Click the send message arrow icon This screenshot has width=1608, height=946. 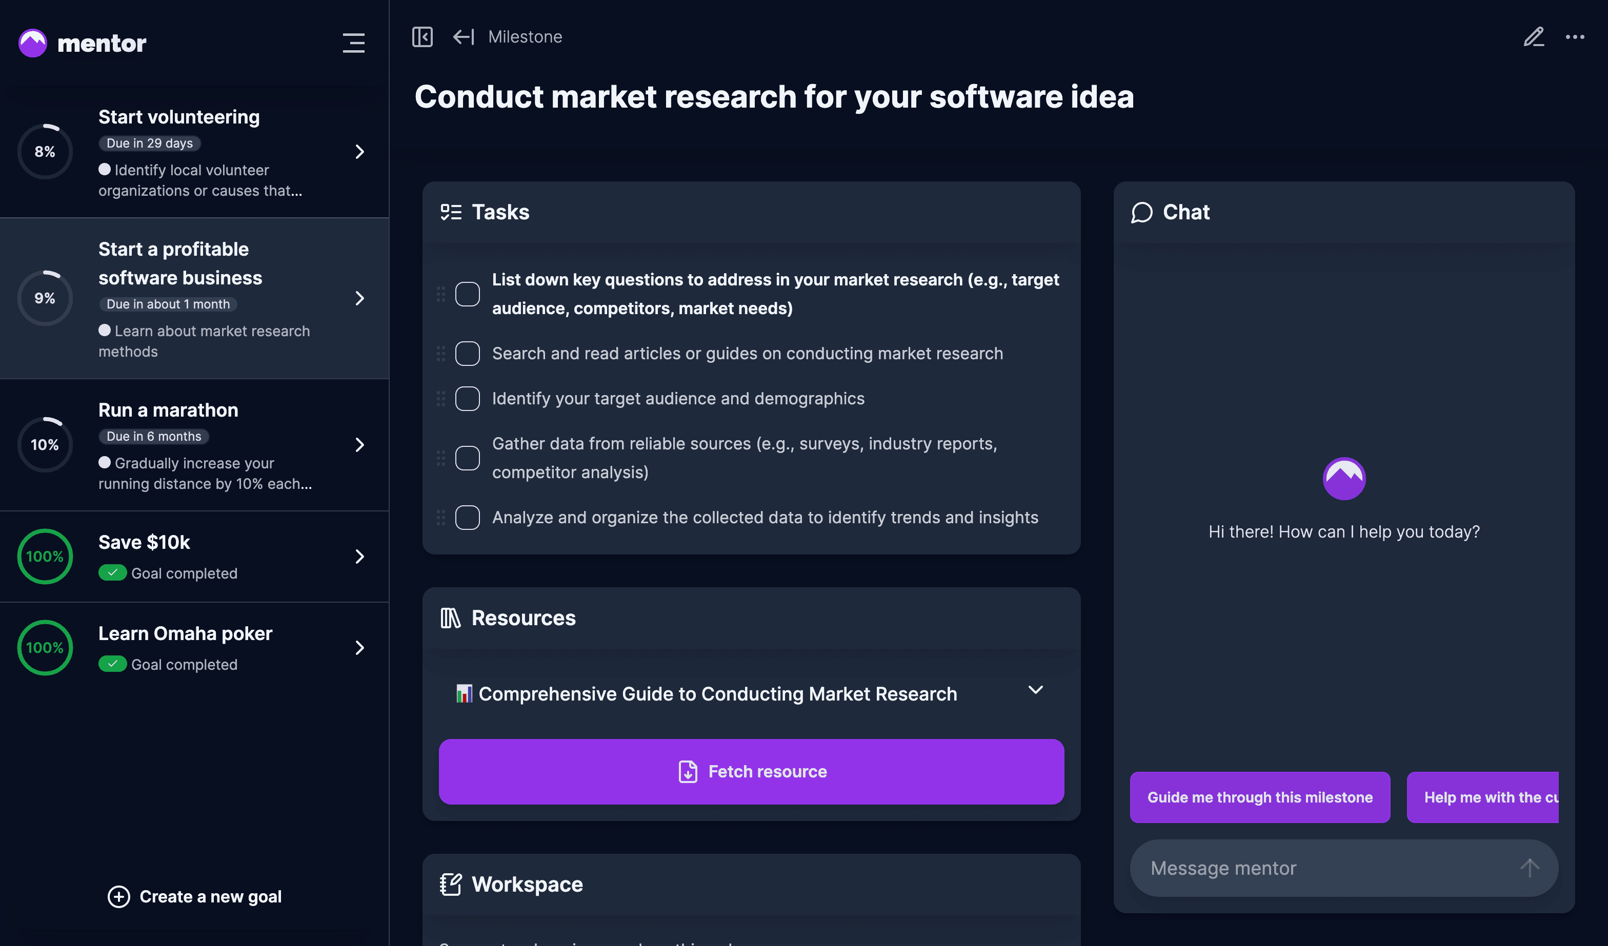click(1529, 868)
